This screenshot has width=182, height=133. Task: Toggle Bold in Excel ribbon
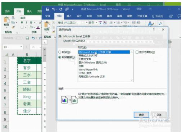click(22, 23)
